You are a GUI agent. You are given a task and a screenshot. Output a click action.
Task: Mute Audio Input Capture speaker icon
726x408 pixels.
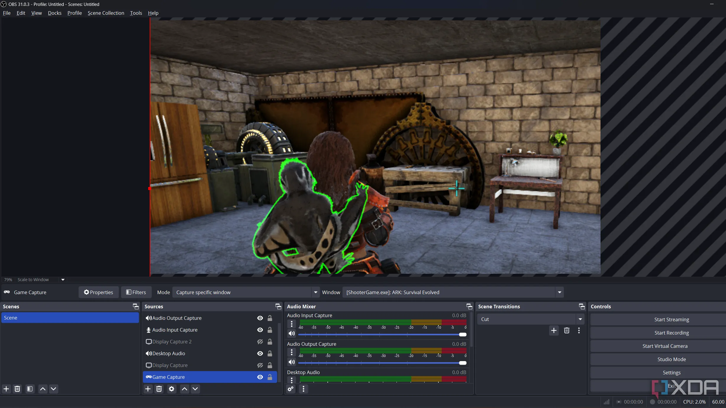[292, 333]
